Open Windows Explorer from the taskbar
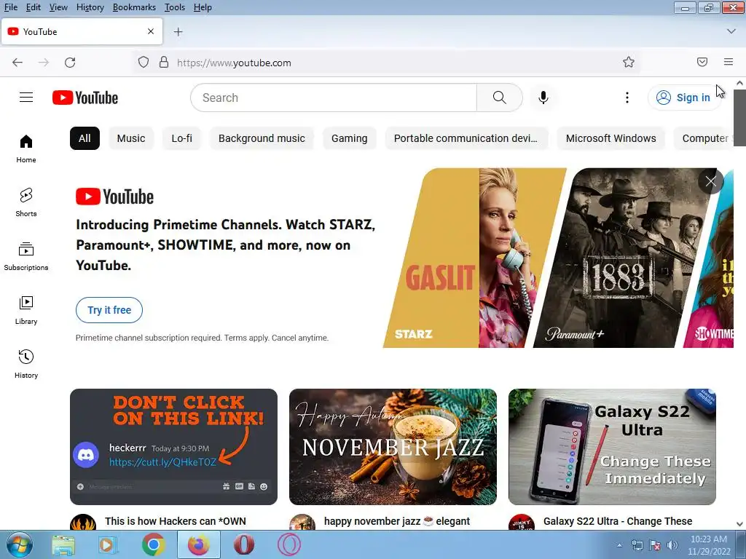 [x=63, y=544]
